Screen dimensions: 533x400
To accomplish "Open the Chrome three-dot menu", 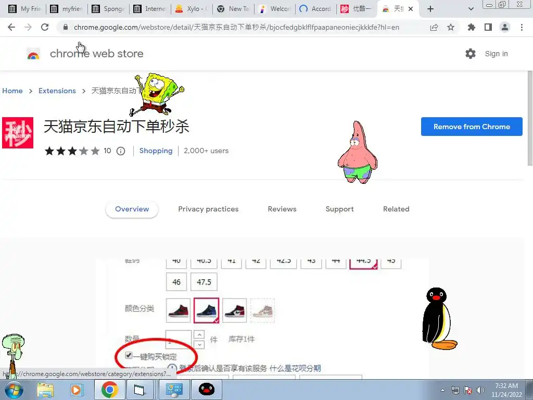I will 522,27.
